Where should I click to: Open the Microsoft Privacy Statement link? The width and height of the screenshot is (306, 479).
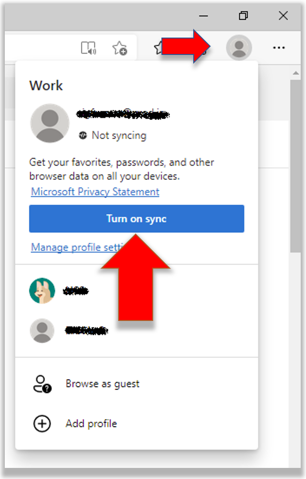[x=95, y=192]
